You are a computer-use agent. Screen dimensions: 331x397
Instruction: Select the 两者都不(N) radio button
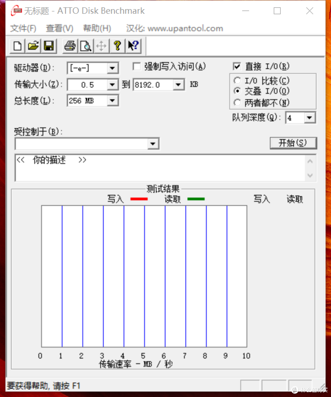pos(237,102)
